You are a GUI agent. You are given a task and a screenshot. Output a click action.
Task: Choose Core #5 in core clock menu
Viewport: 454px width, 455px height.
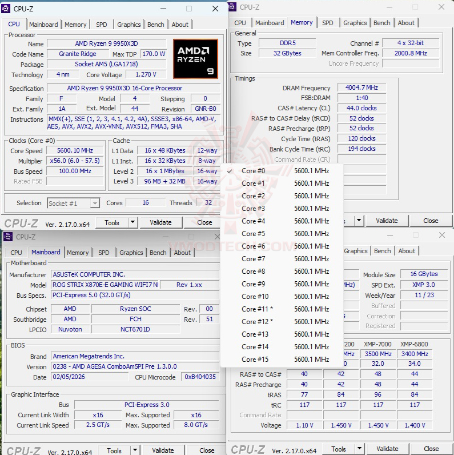point(282,234)
